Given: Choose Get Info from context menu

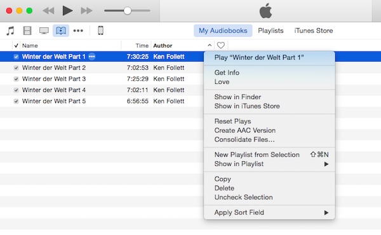Looking at the screenshot, I should (269, 72).
